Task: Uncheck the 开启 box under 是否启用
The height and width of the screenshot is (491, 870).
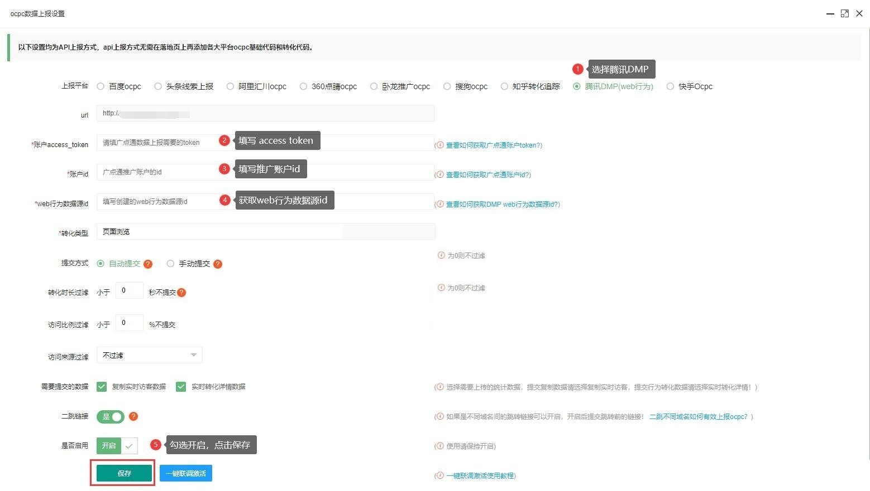Action: pos(130,446)
